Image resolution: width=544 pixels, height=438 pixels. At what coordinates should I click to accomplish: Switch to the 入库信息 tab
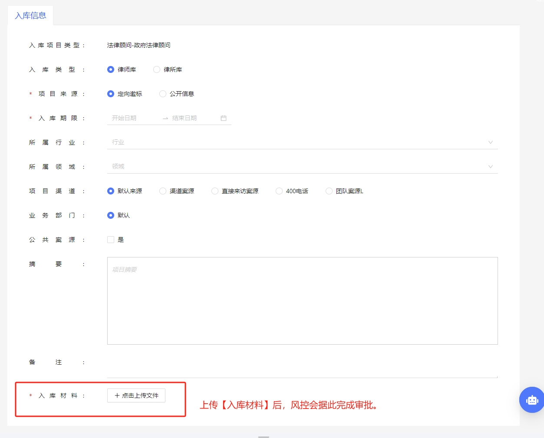coord(30,16)
